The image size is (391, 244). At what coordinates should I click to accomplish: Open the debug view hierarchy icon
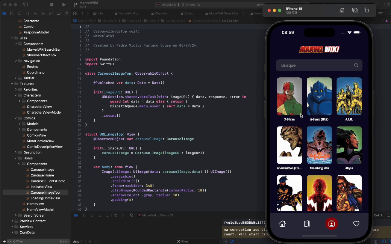click(115, 215)
